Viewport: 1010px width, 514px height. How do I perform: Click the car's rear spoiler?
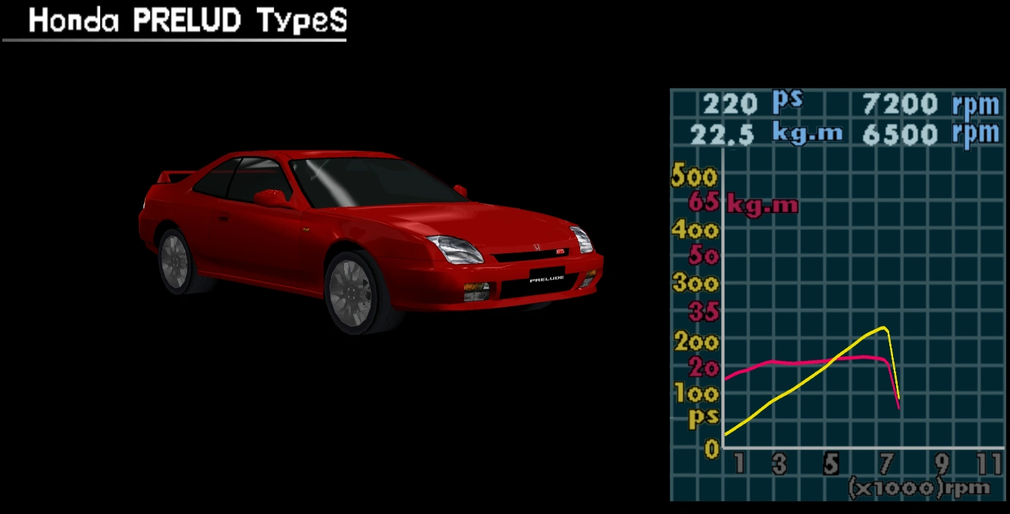coord(173,177)
